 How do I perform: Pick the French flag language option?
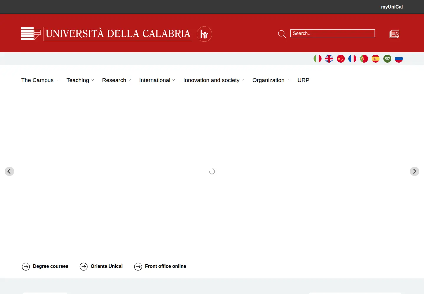point(352,59)
